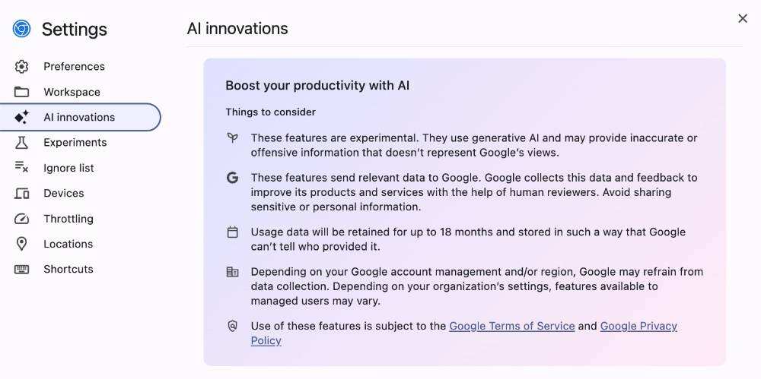Close the Settings panel

click(743, 18)
